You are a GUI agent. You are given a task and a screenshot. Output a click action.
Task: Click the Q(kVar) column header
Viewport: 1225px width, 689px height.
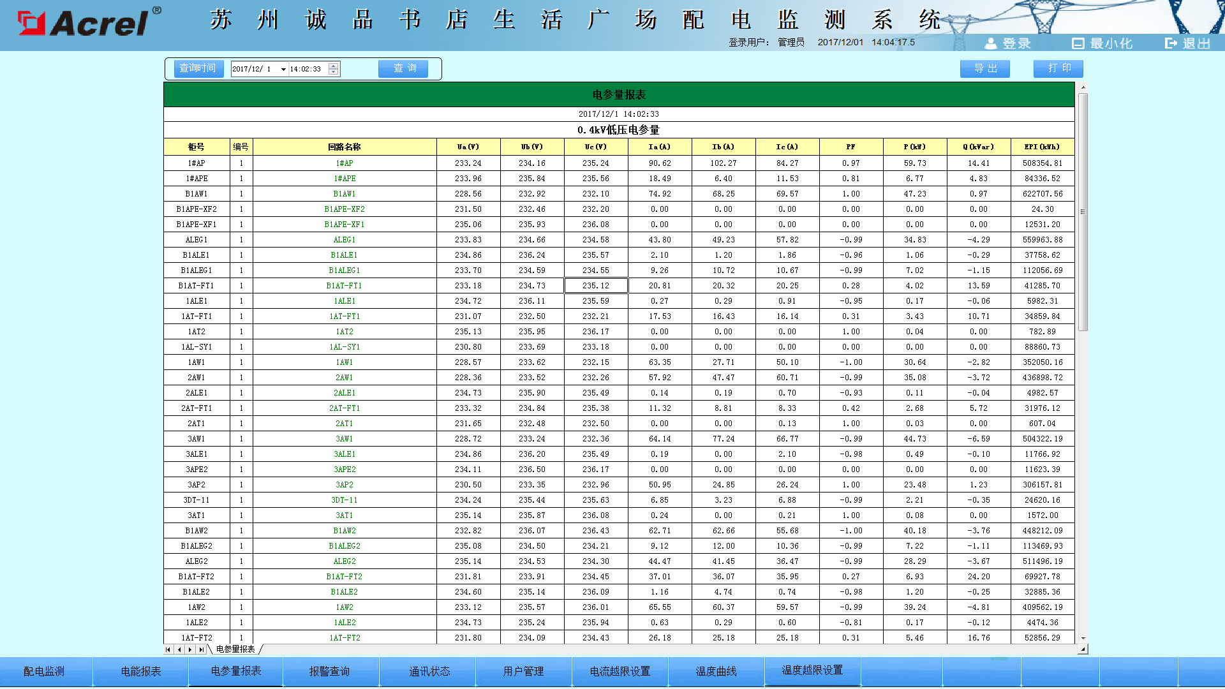tap(979, 147)
